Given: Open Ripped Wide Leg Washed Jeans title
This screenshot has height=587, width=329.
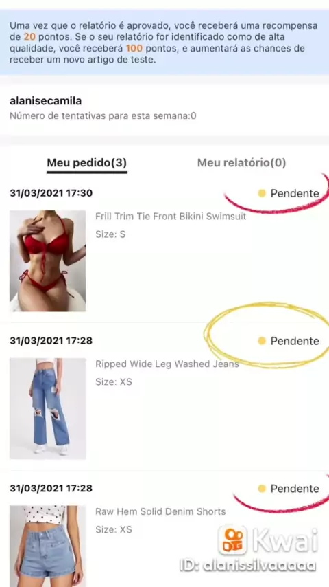Looking at the screenshot, I should tap(167, 364).
